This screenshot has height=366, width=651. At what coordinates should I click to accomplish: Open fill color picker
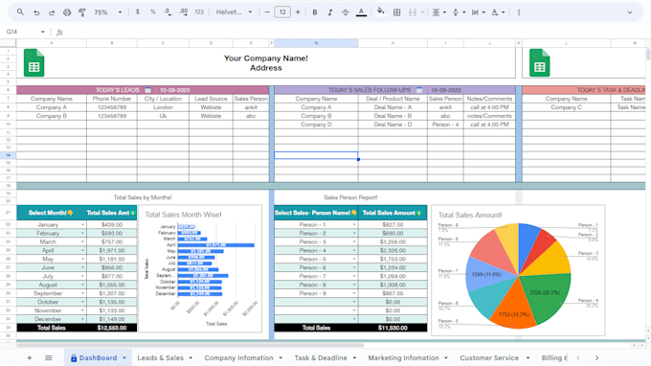380,12
